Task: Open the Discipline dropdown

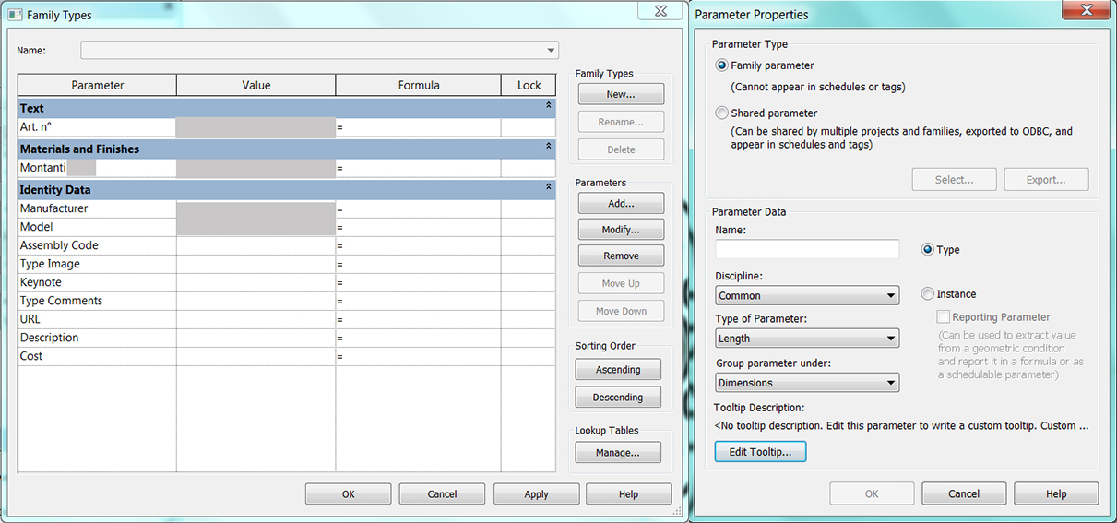Action: coord(807,296)
